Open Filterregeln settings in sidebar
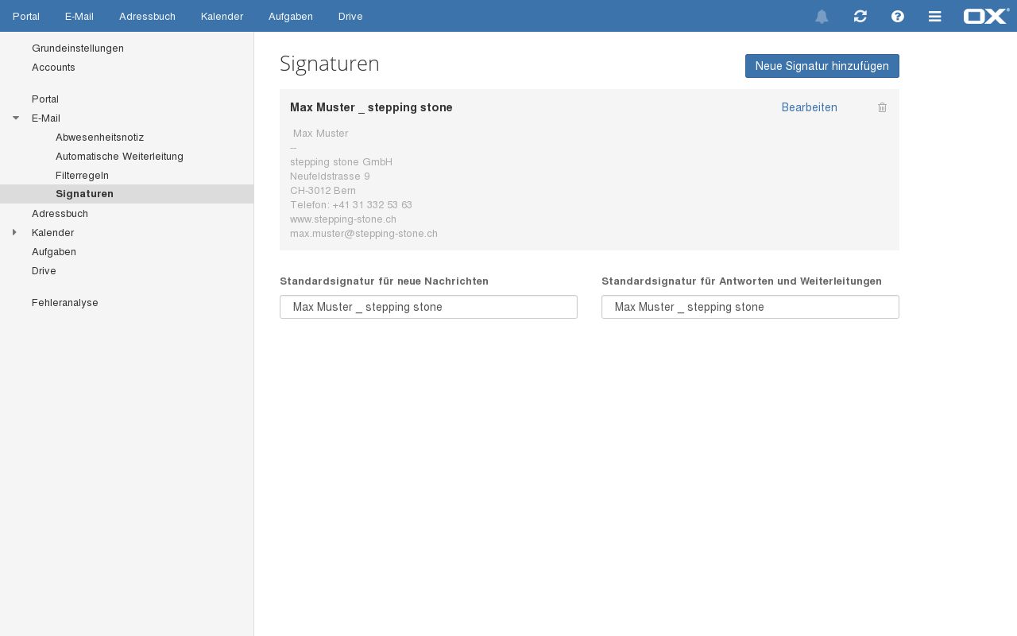 [x=82, y=175]
